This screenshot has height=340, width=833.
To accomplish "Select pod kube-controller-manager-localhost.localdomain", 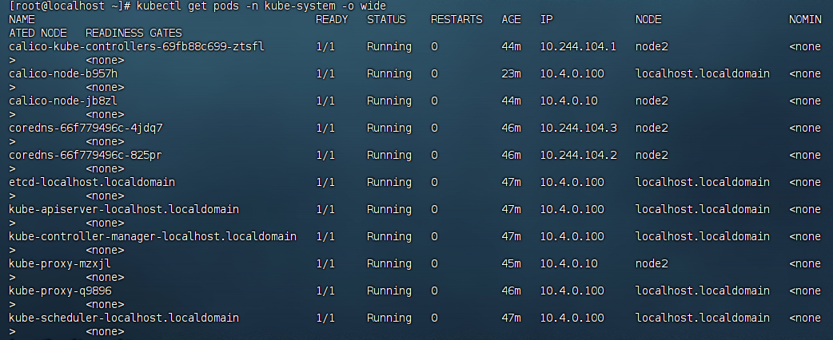I will pyautogui.click(x=153, y=236).
